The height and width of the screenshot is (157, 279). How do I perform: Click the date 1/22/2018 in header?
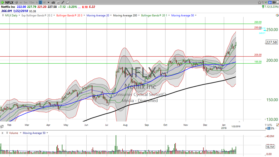click(20, 11)
